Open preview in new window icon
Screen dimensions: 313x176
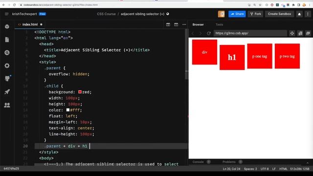[x=300, y=33]
